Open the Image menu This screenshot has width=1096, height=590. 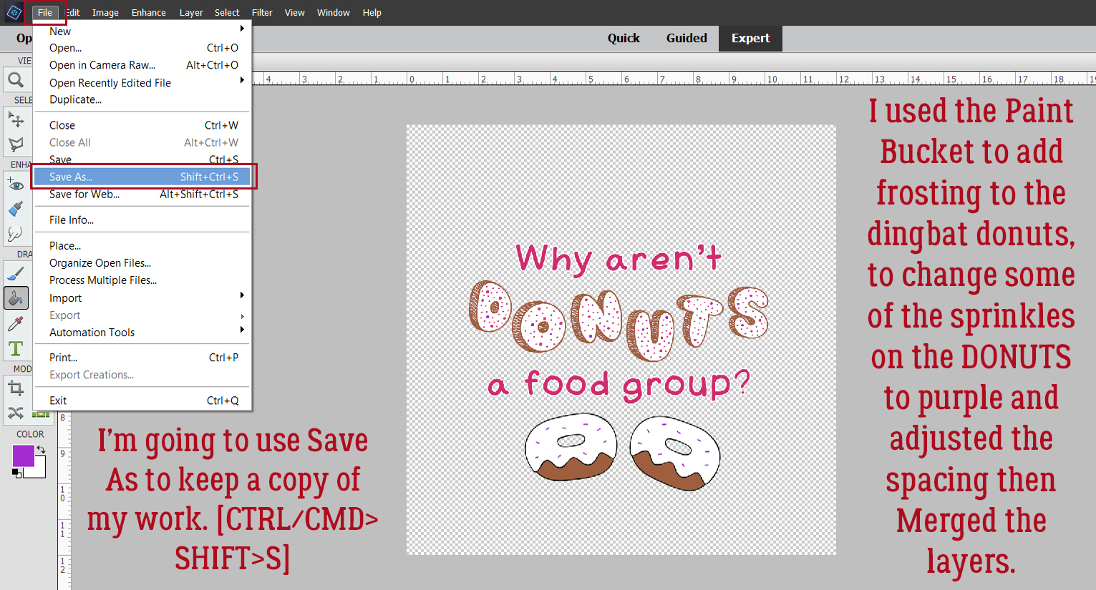pos(105,12)
